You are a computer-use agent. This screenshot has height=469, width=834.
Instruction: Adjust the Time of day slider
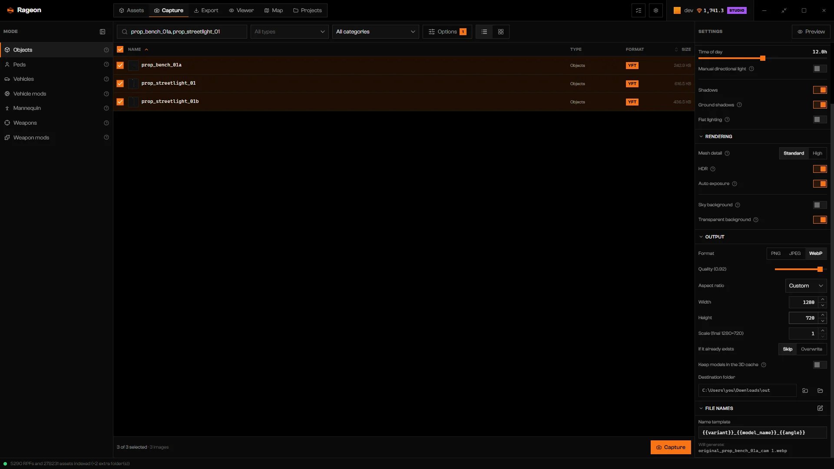tap(762, 58)
